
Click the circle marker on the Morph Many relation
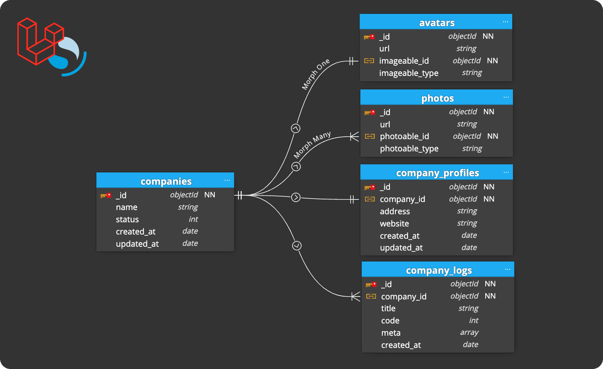click(x=296, y=167)
